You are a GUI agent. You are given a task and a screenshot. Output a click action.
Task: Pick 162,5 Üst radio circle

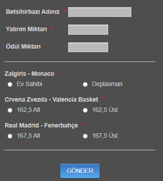tap(85, 110)
